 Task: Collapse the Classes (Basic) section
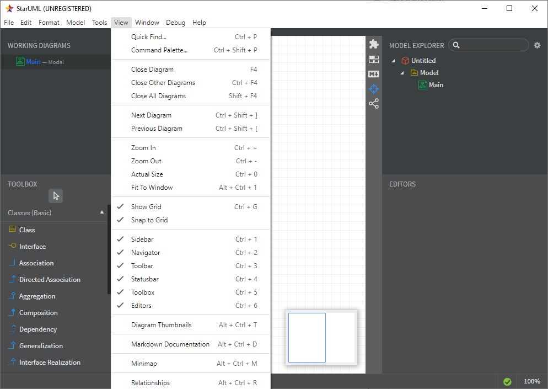[x=101, y=212]
